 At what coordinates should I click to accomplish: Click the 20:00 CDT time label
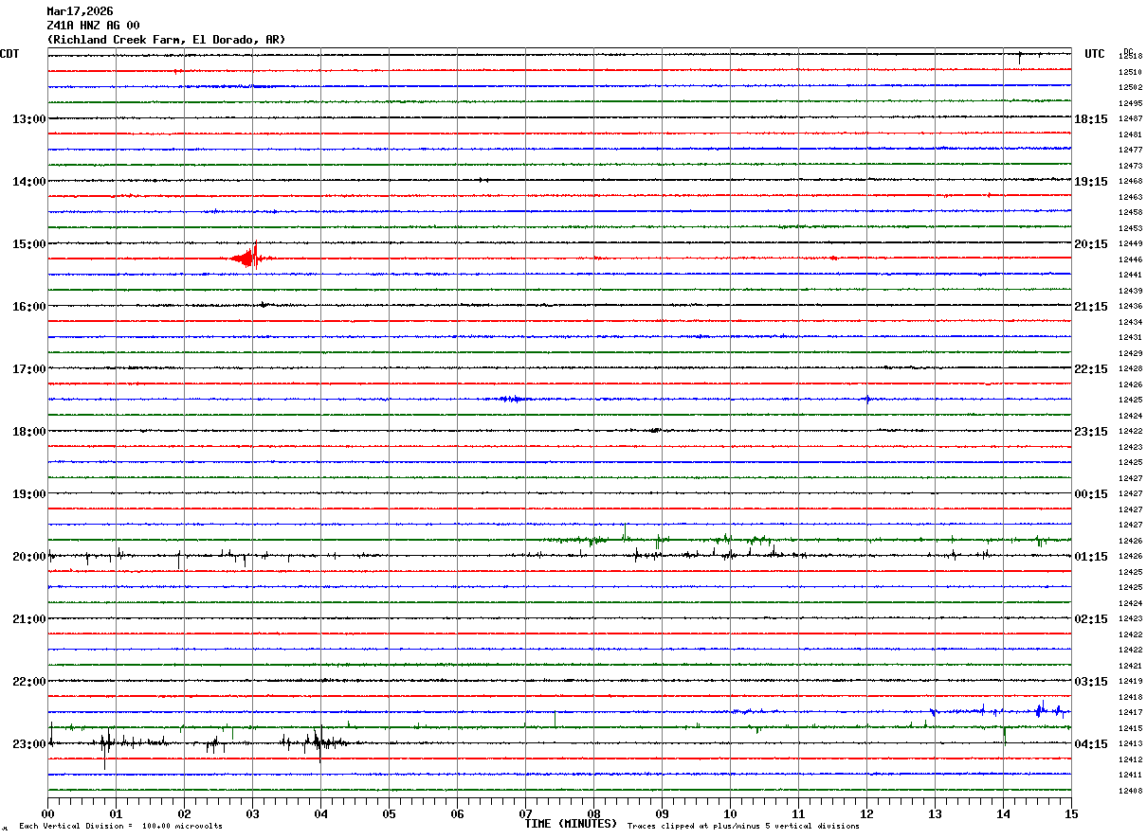[x=28, y=557]
